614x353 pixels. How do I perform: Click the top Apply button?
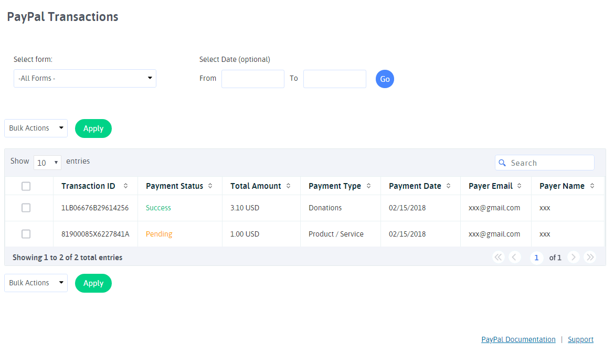(93, 129)
